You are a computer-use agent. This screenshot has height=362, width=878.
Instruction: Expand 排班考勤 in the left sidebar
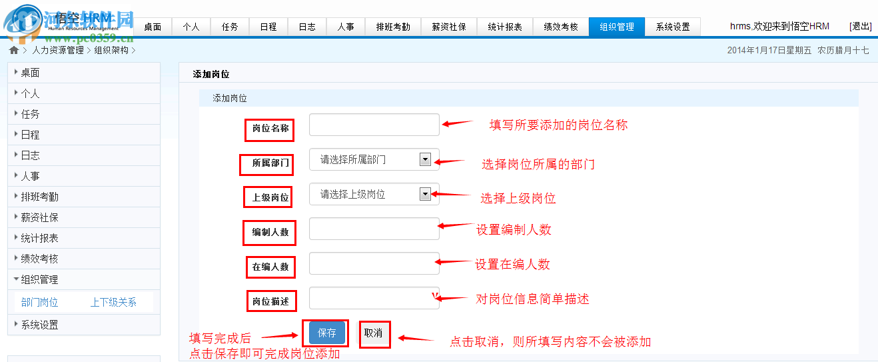tap(84, 197)
